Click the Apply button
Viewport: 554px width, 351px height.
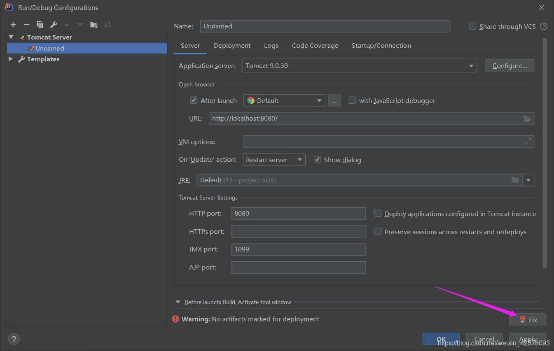pos(528,339)
